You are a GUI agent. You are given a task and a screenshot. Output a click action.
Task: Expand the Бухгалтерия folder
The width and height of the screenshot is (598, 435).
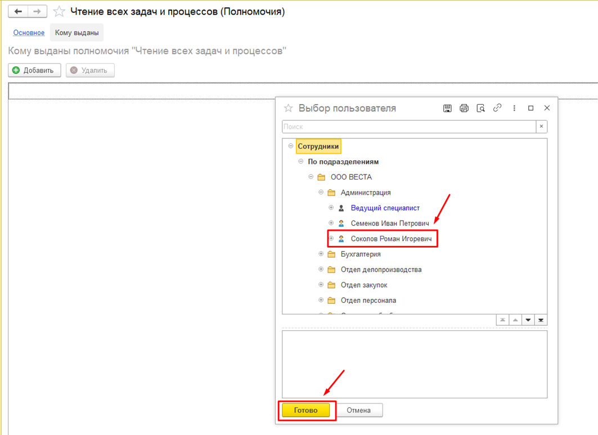pos(321,254)
